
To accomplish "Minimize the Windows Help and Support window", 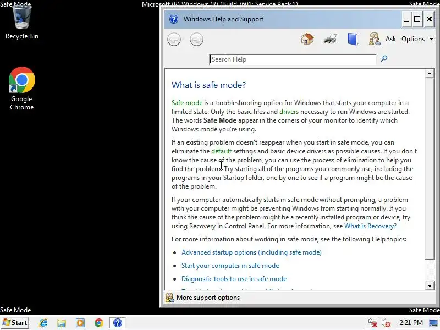I will pos(406,19).
